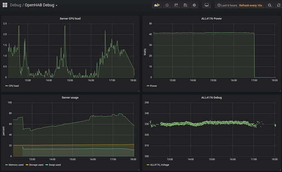Toggle the CPU load legend series
282x172 pixels.
13,86
